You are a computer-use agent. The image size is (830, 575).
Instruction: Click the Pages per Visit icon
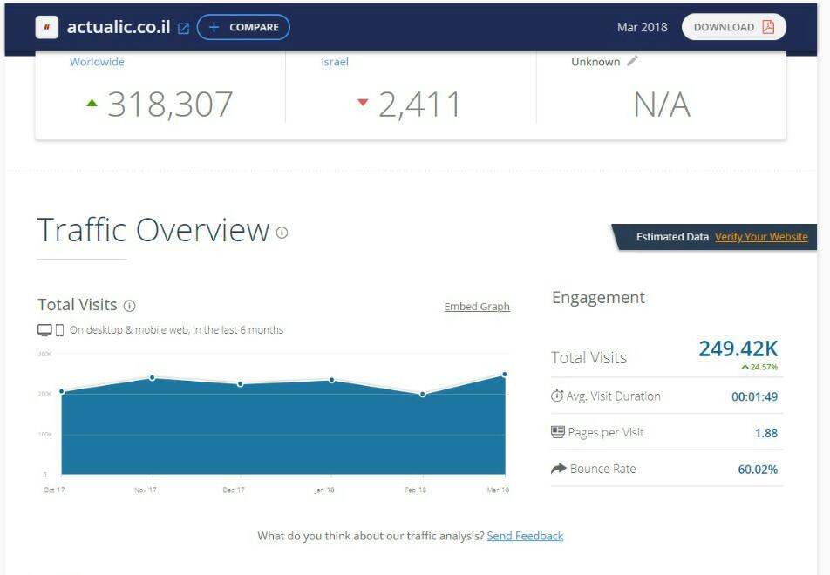click(x=558, y=433)
